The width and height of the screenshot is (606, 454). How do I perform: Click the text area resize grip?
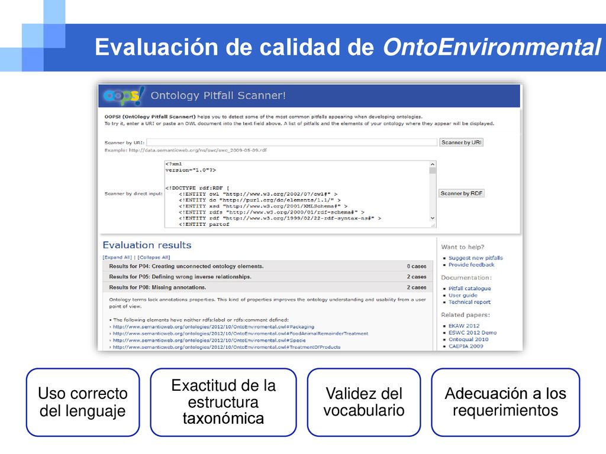coord(433,225)
